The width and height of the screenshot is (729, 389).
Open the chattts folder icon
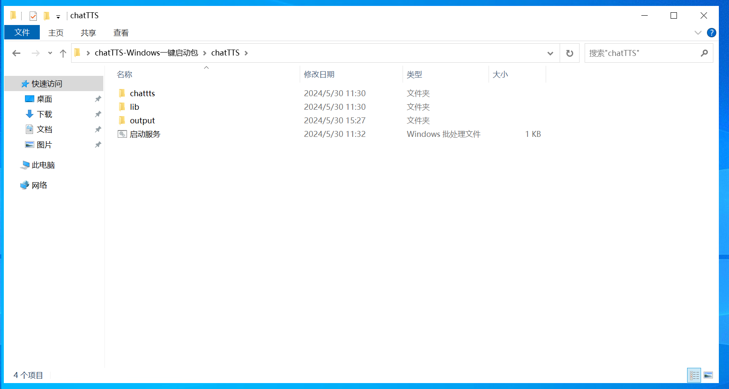(122, 93)
